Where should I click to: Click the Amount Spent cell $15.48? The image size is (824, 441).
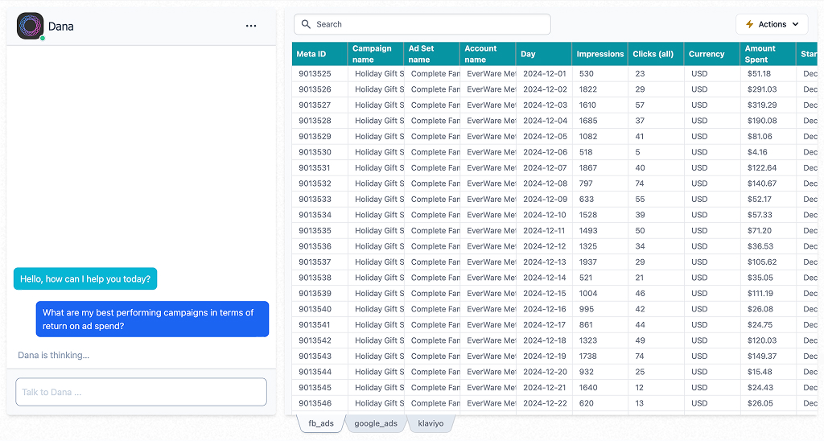click(768, 372)
